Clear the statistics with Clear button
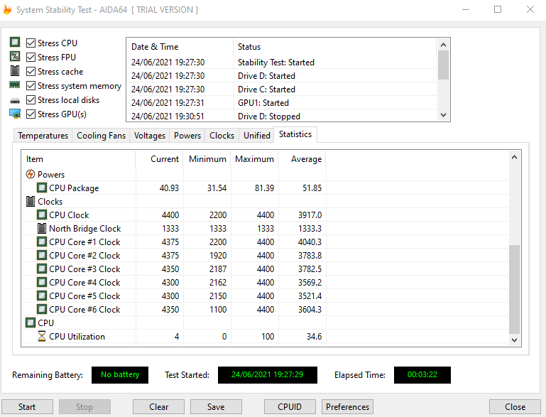 pyautogui.click(x=159, y=407)
